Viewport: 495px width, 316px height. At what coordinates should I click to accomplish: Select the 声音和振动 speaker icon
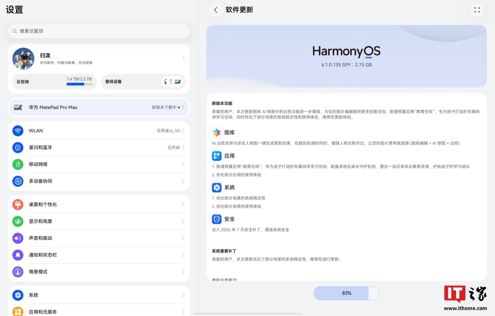[18, 238]
